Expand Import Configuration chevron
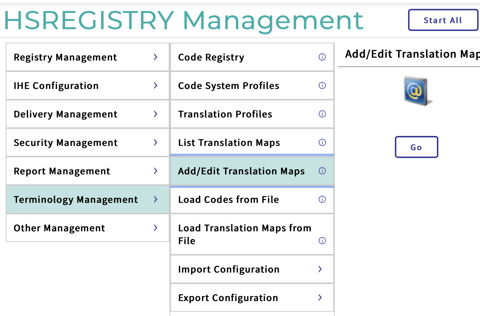 coord(320,269)
